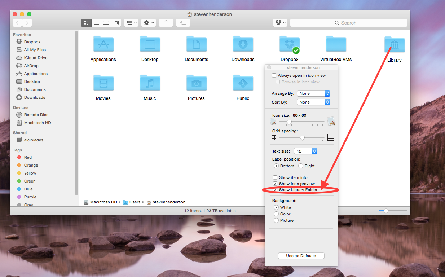
Task: Click the Use as Defaults button
Action: click(x=301, y=256)
